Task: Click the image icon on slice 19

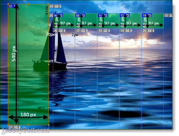Action: coord(127,30)
